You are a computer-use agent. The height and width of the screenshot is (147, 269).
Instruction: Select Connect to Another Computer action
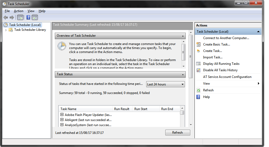pyautogui.click(x=226, y=38)
